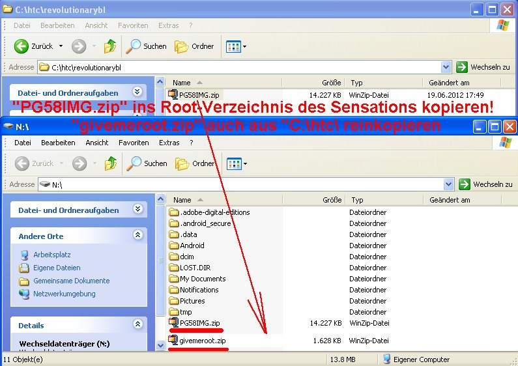Click the up-folder icon in N:\ toolbar

coord(110,163)
